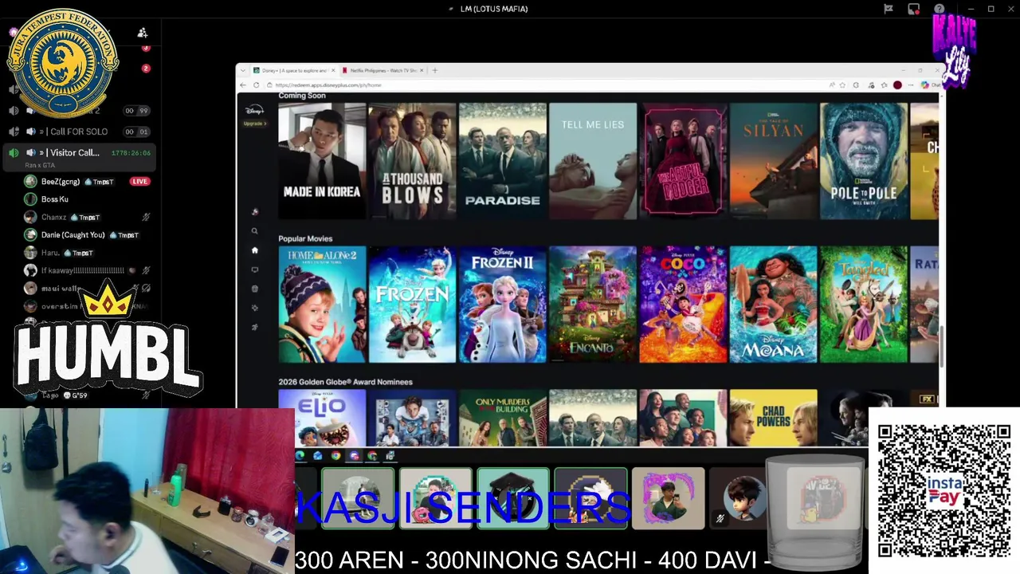The width and height of the screenshot is (1020, 574).
Task: Click the Upgrade link under Disney+ logo
Action: (254, 124)
